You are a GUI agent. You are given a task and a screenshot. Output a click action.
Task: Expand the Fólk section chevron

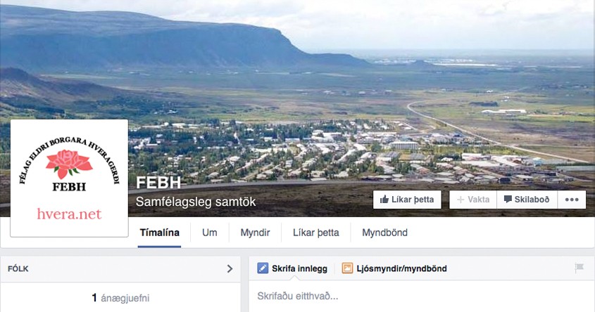click(x=230, y=268)
